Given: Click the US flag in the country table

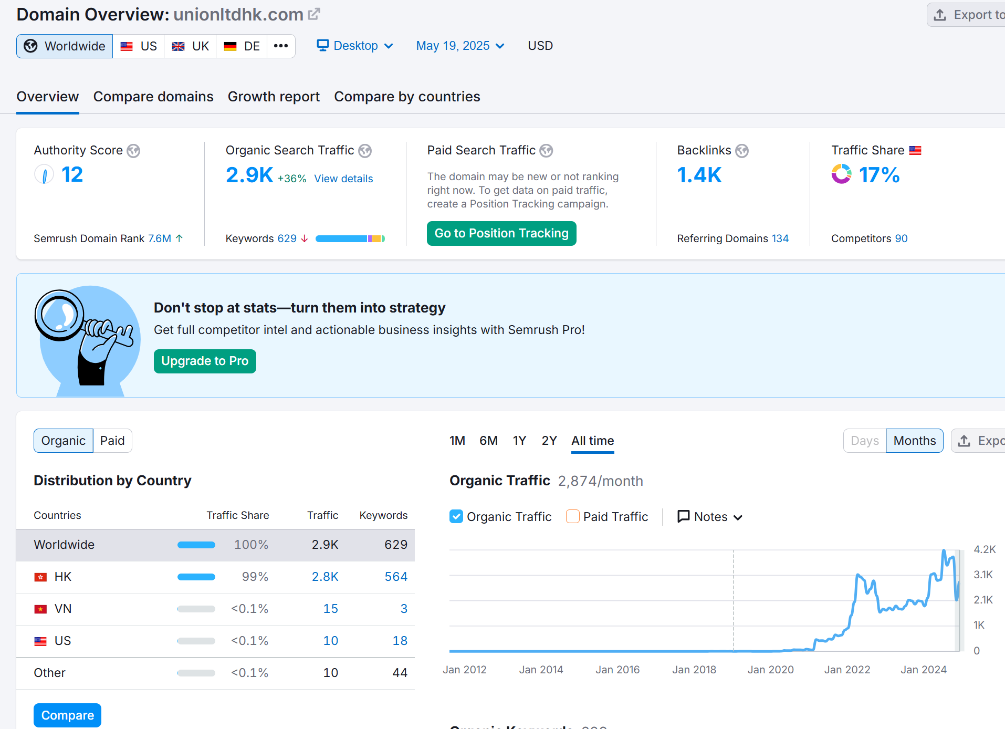Looking at the screenshot, I should tap(40, 641).
